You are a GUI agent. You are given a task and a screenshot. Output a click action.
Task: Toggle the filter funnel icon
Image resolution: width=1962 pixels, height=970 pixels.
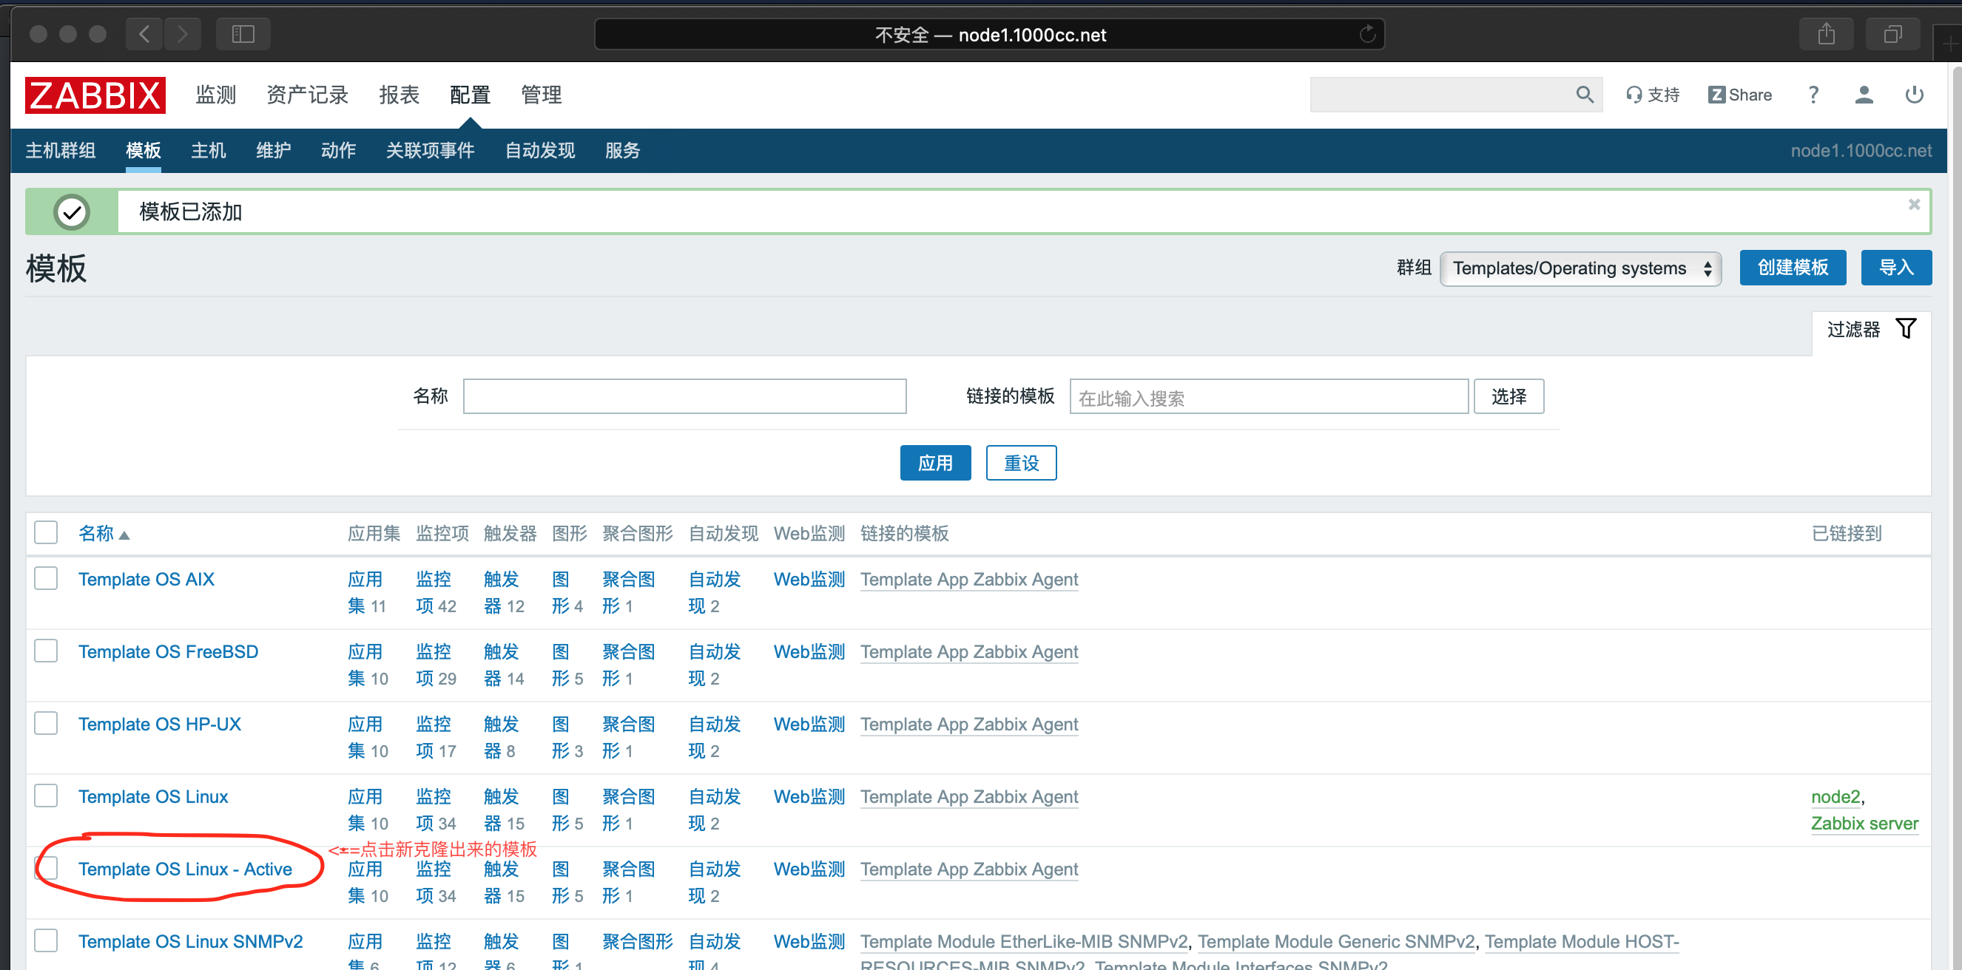pos(1906,328)
